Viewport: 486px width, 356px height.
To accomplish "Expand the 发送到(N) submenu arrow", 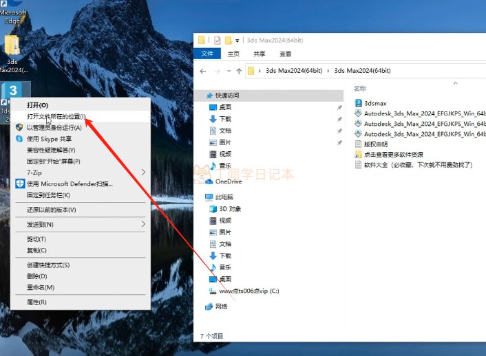I will [x=143, y=224].
